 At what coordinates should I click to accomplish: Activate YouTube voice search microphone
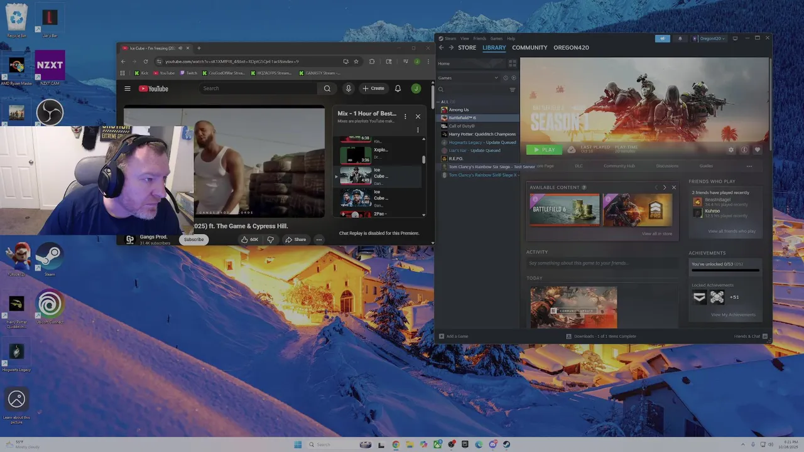(348, 89)
